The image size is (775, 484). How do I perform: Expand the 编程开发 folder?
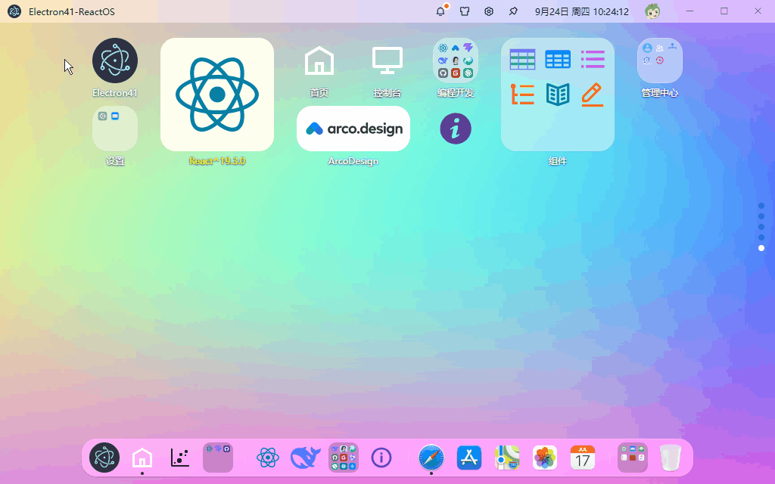tap(455, 60)
